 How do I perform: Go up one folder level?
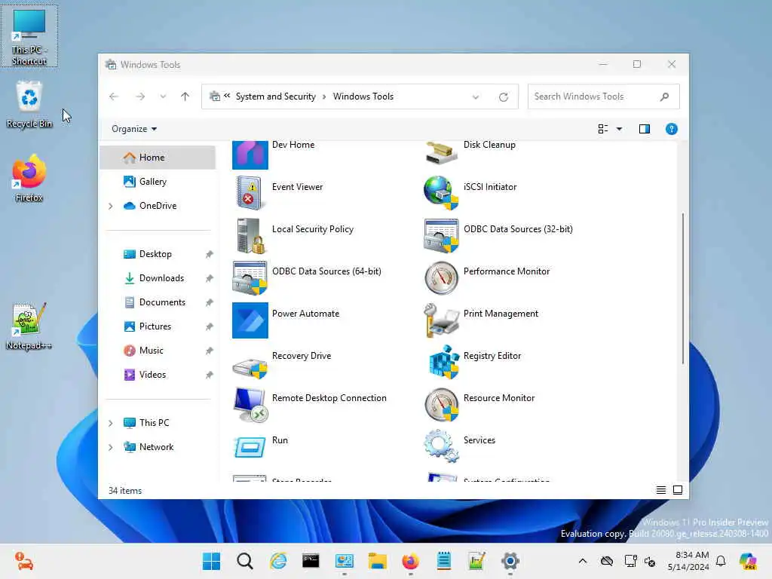tap(185, 96)
